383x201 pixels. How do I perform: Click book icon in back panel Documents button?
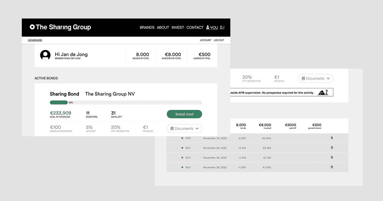pos(303,79)
